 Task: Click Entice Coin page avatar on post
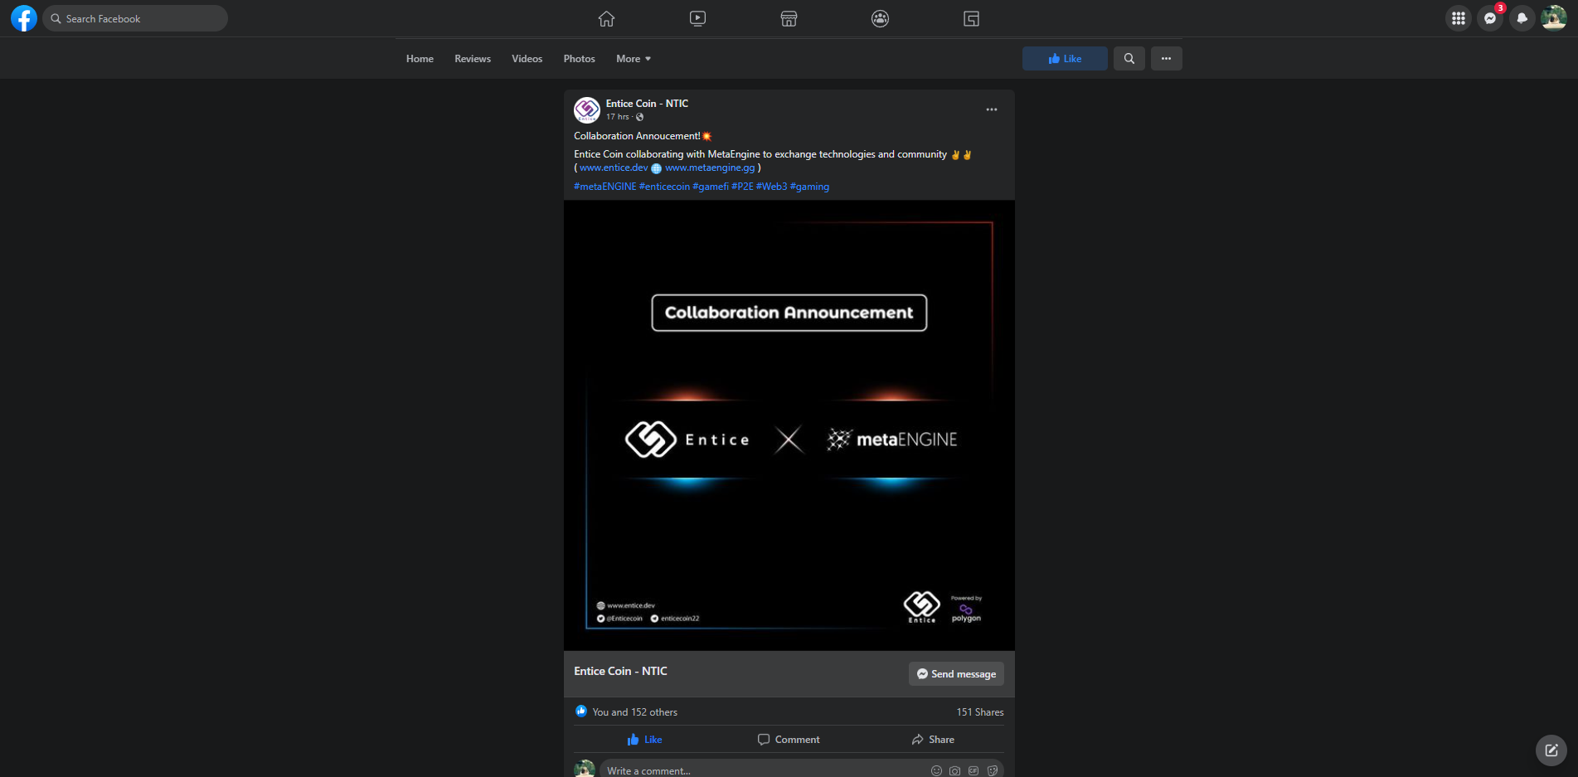(x=587, y=109)
